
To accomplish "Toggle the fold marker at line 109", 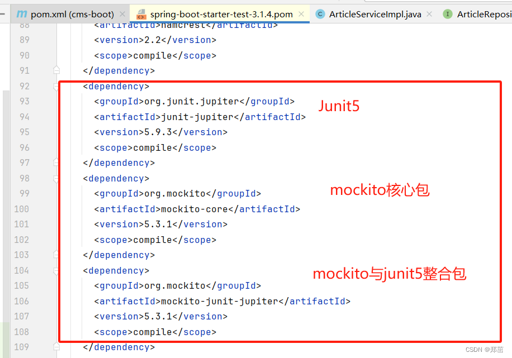I will 56,346.
